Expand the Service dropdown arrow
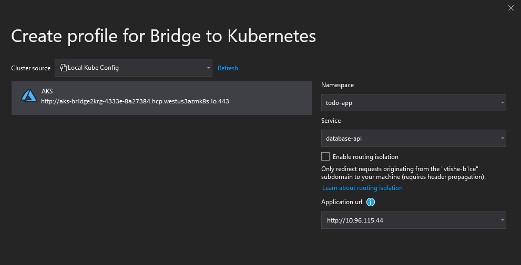The height and width of the screenshot is (265, 521). pos(502,139)
